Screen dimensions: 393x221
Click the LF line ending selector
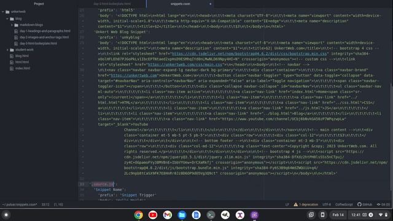tap(287, 204)
